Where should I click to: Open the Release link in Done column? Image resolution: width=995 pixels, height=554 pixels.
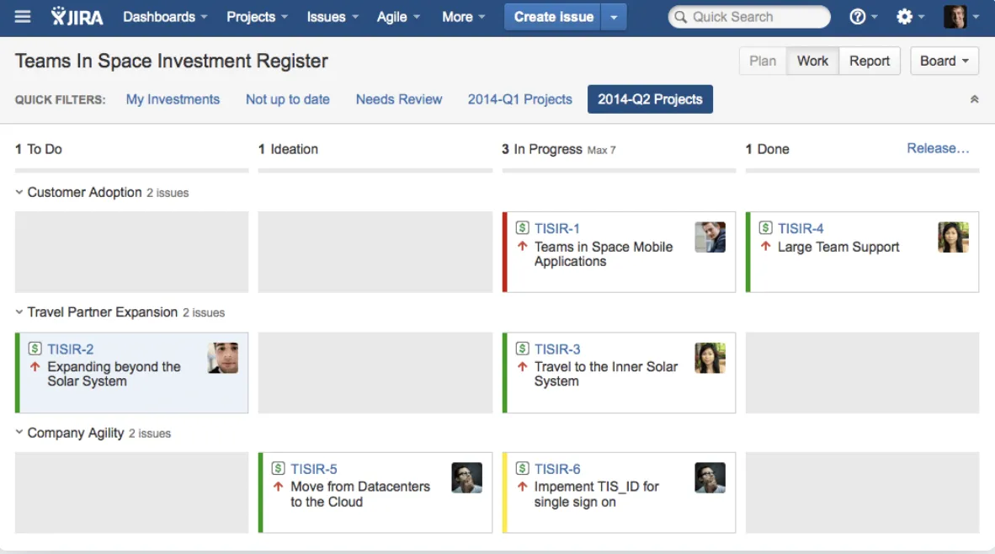click(x=938, y=148)
